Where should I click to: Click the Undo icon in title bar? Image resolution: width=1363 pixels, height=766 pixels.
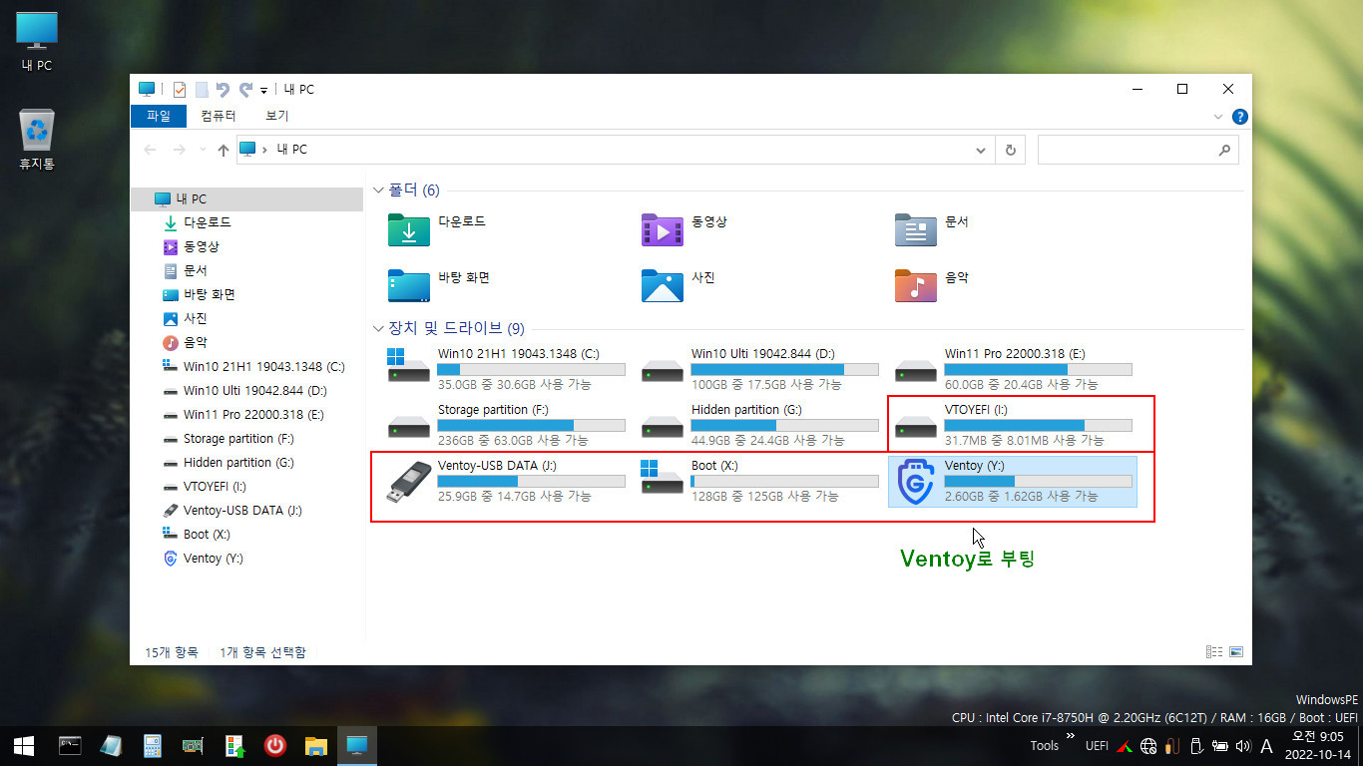pos(223,89)
